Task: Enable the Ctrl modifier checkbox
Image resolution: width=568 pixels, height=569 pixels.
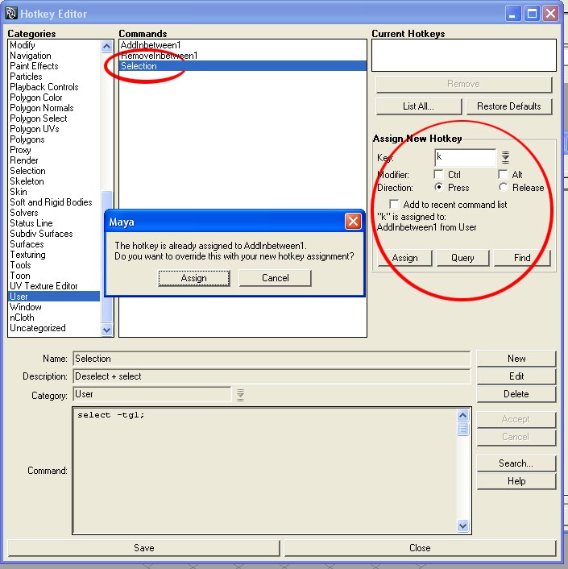Action: pos(438,174)
